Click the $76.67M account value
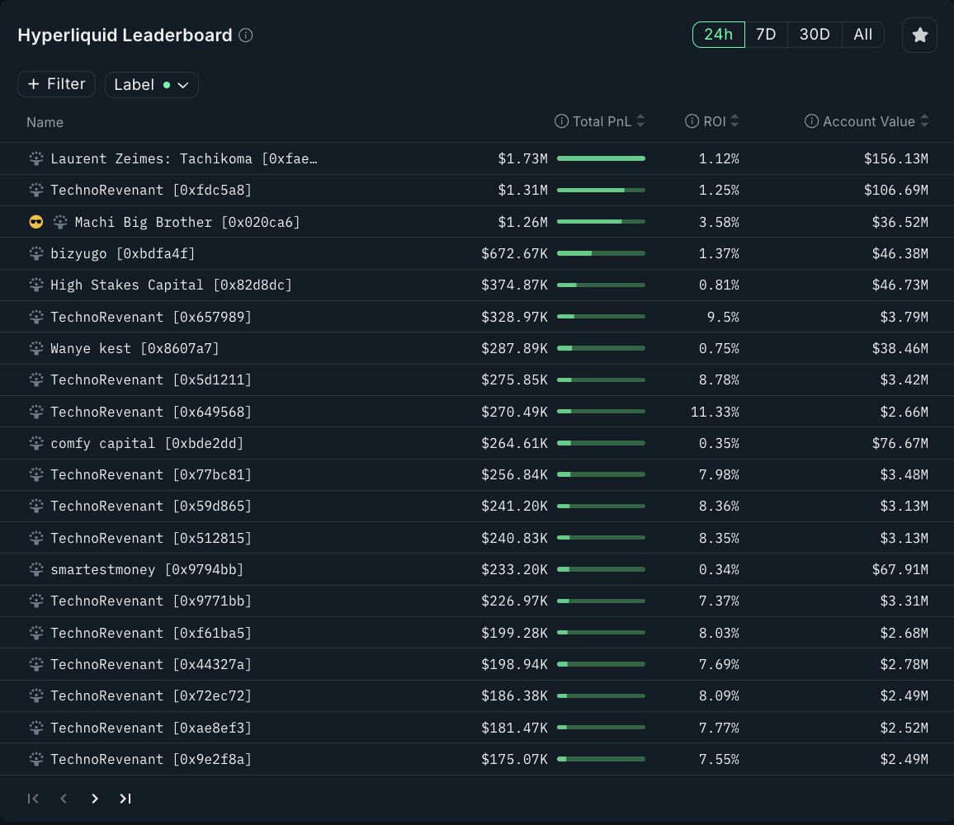Viewport: 954px width, 825px height. 900,444
